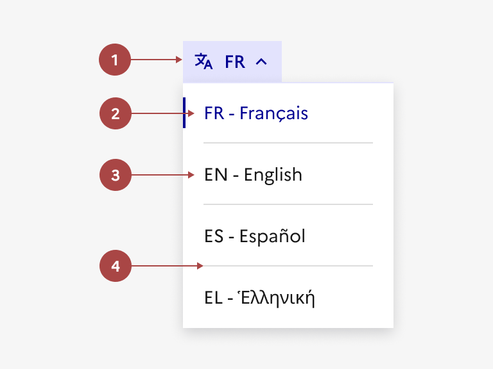Click the blue active indicator bar beside Français
The image size is (493, 369).
(x=184, y=113)
